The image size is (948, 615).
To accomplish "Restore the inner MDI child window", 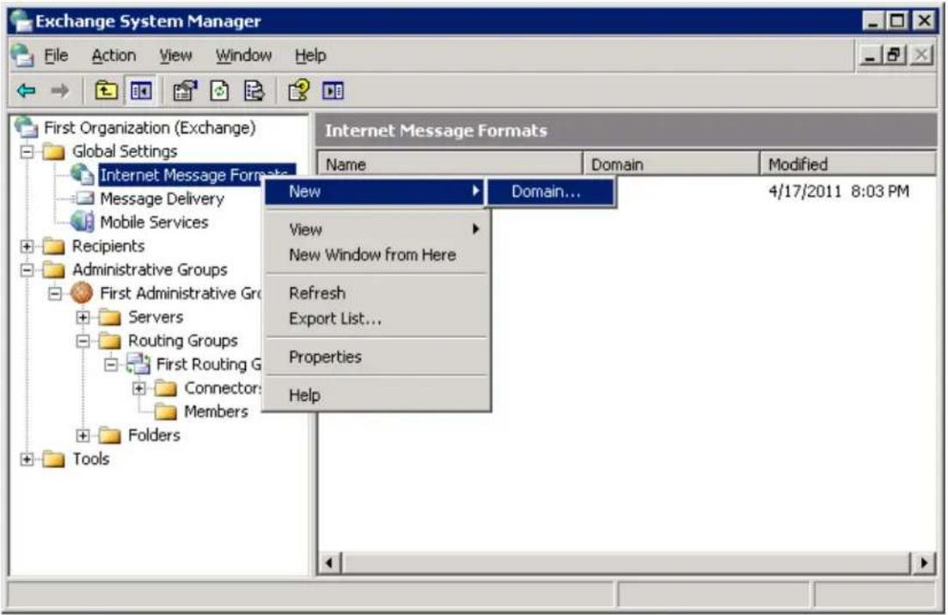I will click(x=895, y=56).
